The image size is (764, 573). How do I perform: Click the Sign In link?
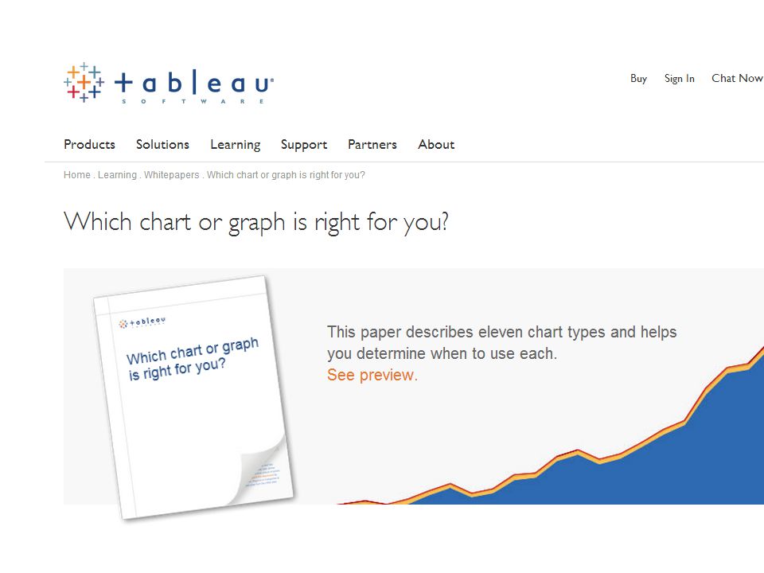679,79
